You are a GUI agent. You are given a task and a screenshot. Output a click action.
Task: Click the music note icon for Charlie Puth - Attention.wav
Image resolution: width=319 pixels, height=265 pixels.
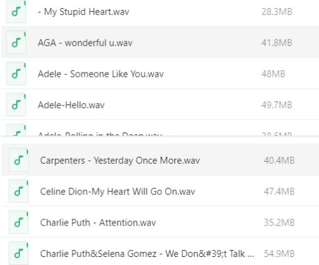pos(19,222)
